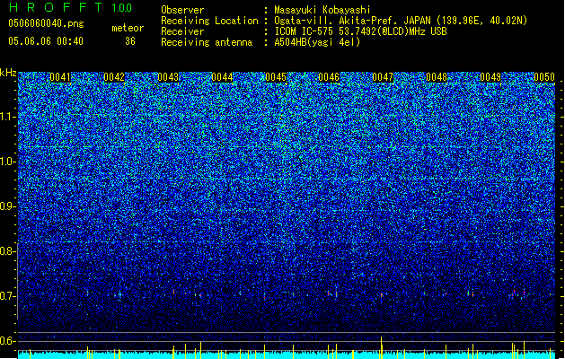Click the Receiver label
The image size is (565, 359).
pyautogui.click(x=182, y=31)
